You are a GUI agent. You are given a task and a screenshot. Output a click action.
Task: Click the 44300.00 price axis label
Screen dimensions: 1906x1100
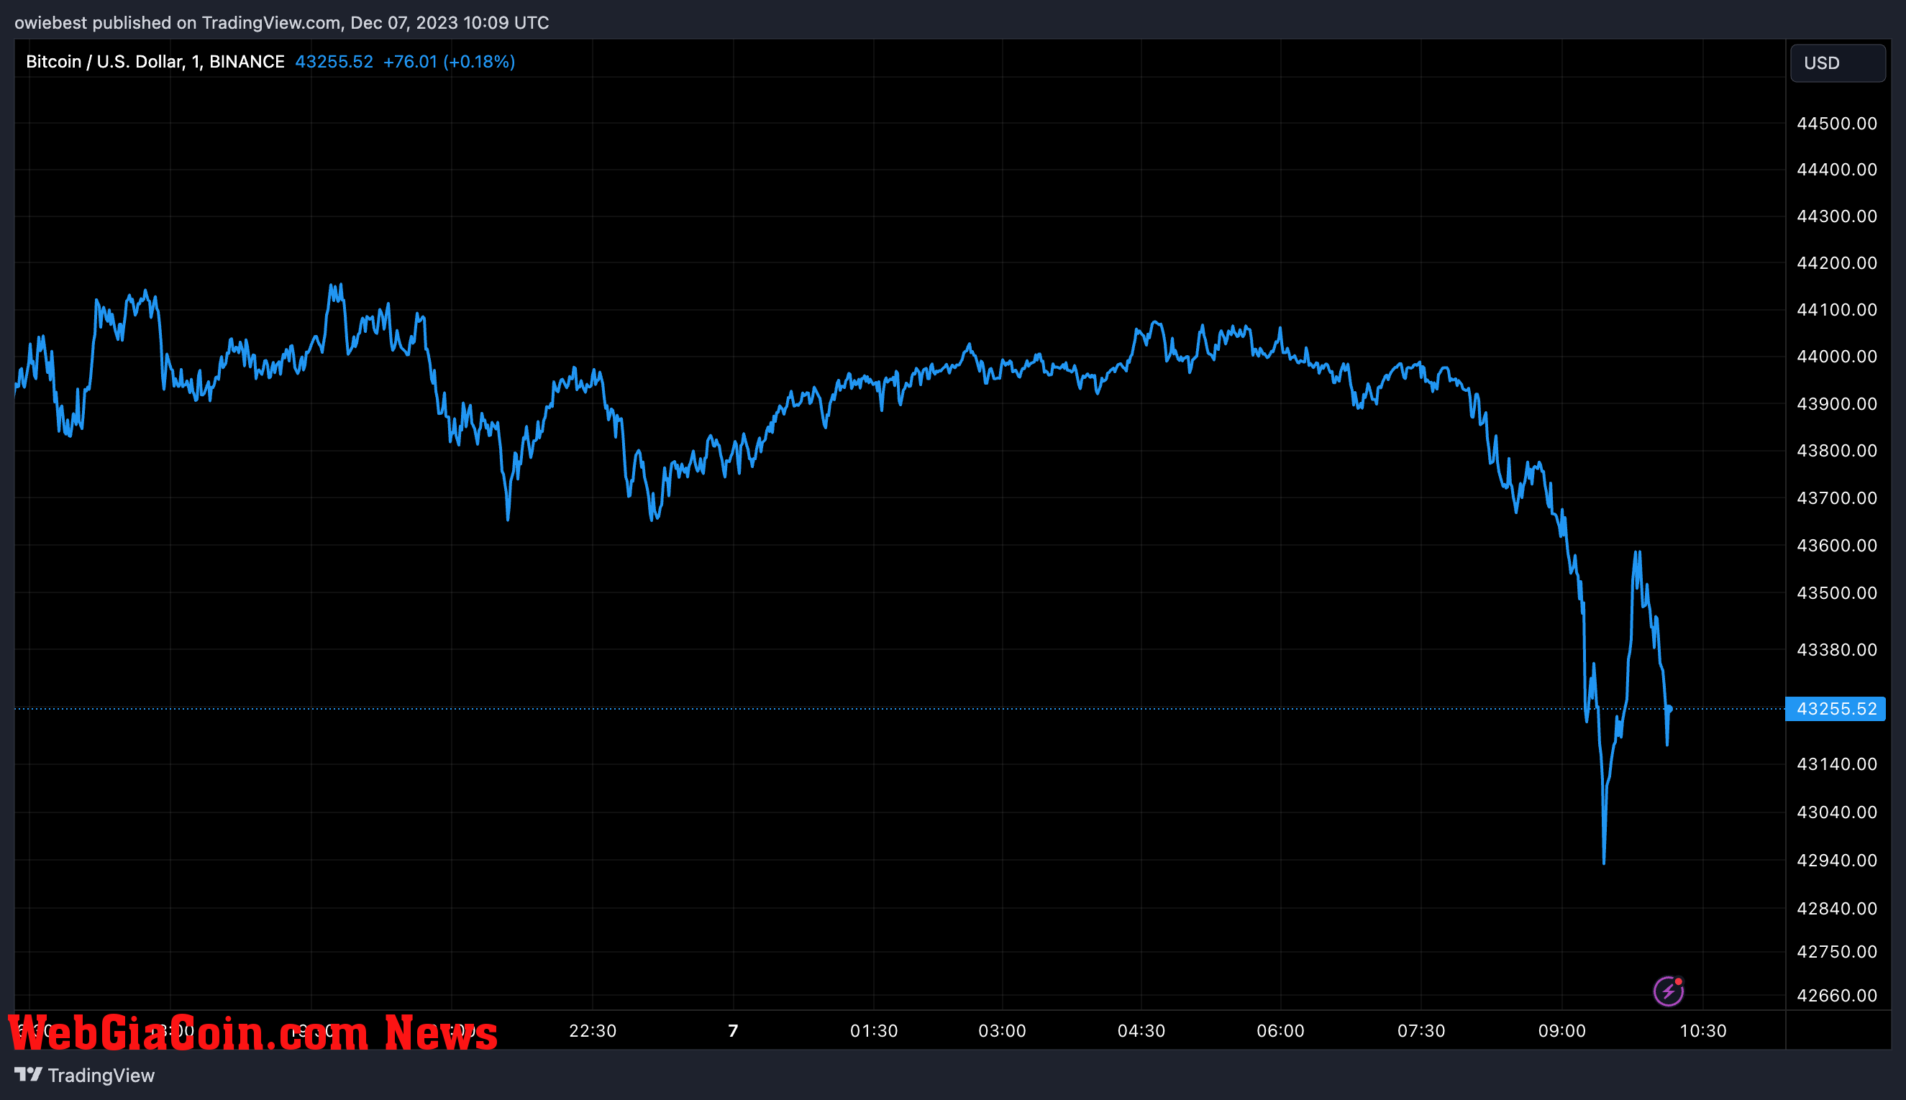tap(1836, 216)
